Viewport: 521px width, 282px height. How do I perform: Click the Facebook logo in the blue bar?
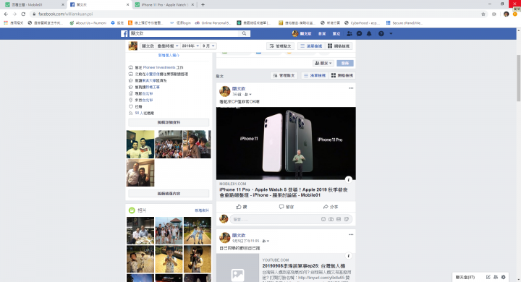point(124,33)
